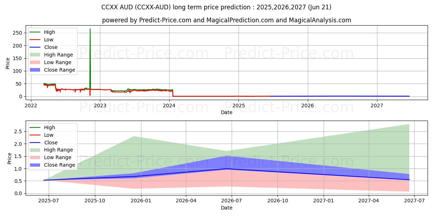
Task: Click the Date axis label under the top chart
Action: click(226, 112)
